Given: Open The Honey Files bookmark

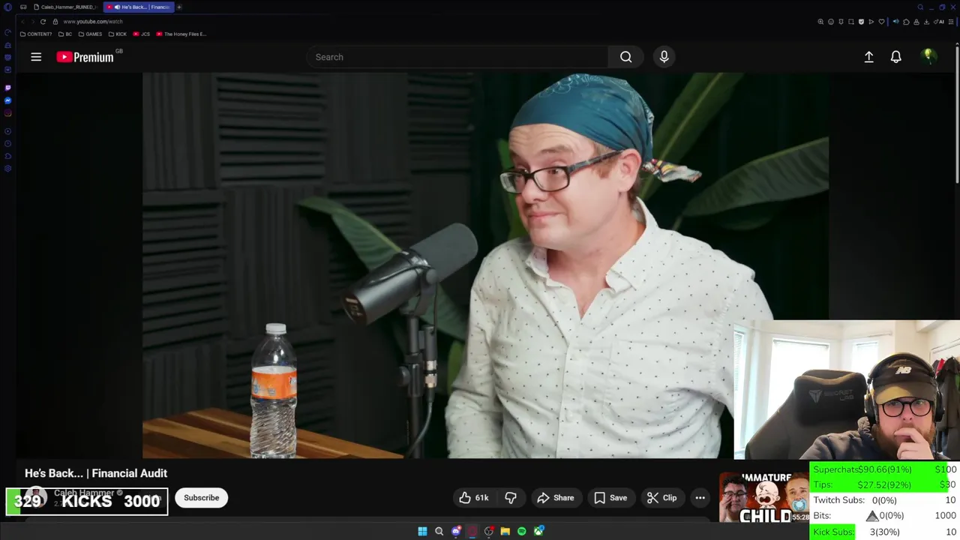Looking at the screenshot, I should pyautogui.click(x=181, y=34).
